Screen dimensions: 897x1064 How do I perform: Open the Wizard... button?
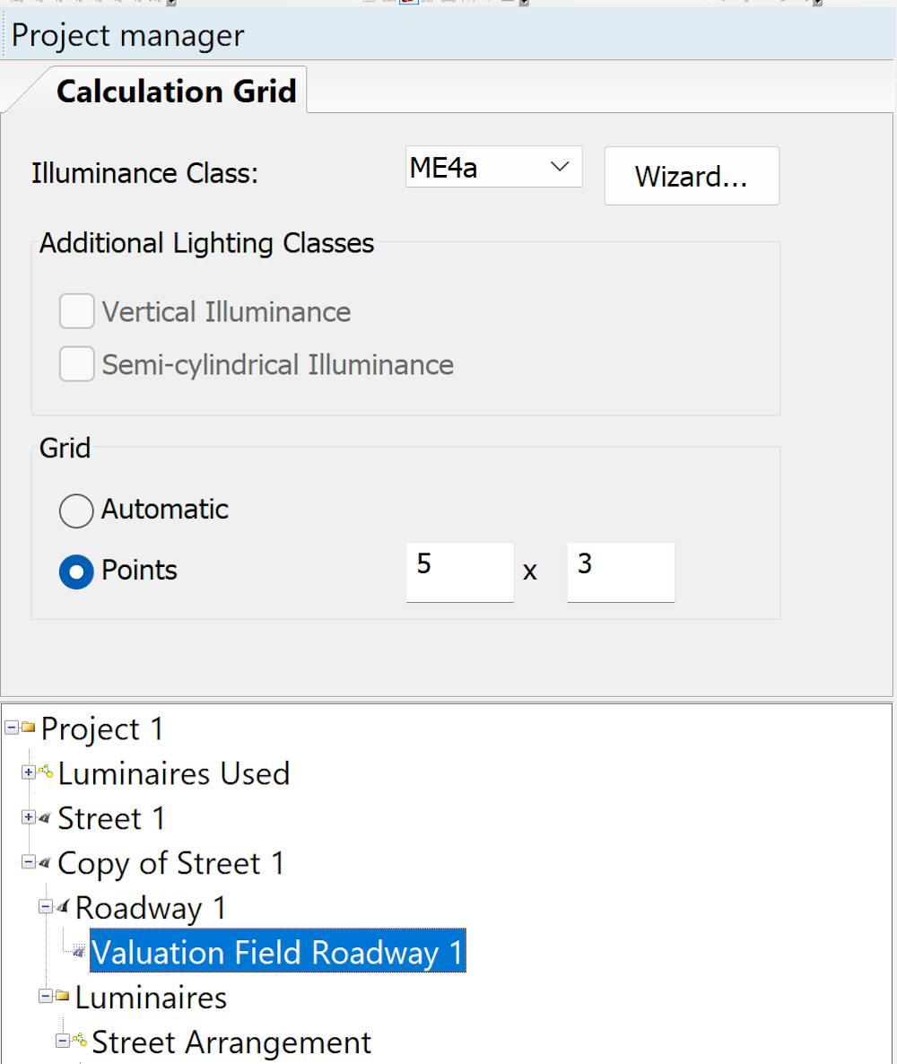[691, 176]
